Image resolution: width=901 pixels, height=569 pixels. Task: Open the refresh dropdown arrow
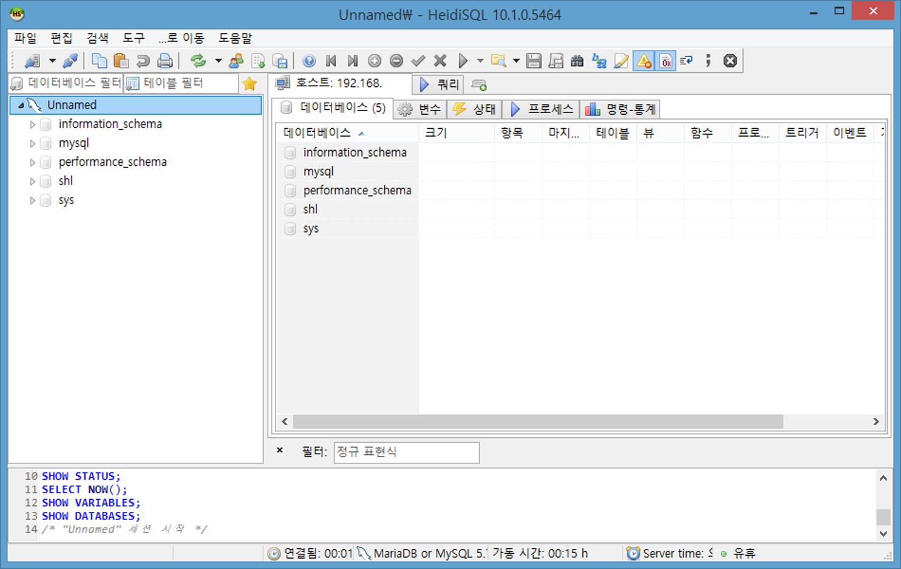tap(218, 61)
